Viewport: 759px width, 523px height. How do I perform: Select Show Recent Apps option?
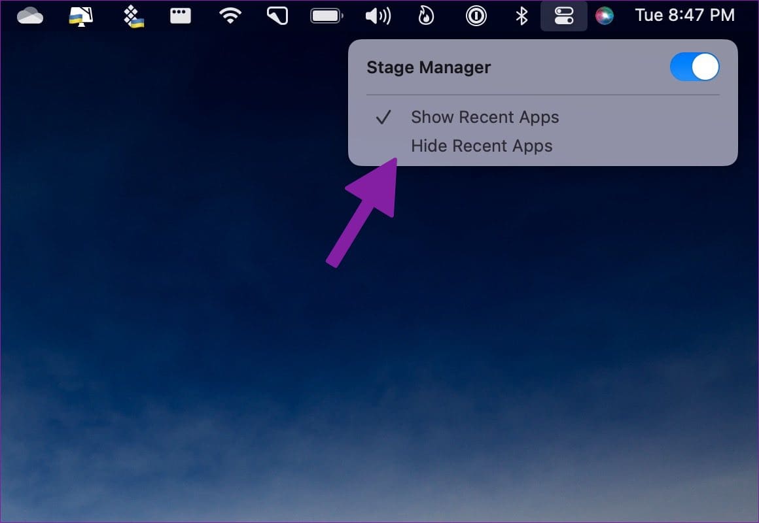click(x=485, y=118)
